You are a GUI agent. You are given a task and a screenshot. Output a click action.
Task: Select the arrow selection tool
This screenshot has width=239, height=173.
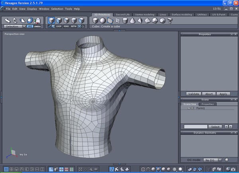tap(7, 20)
